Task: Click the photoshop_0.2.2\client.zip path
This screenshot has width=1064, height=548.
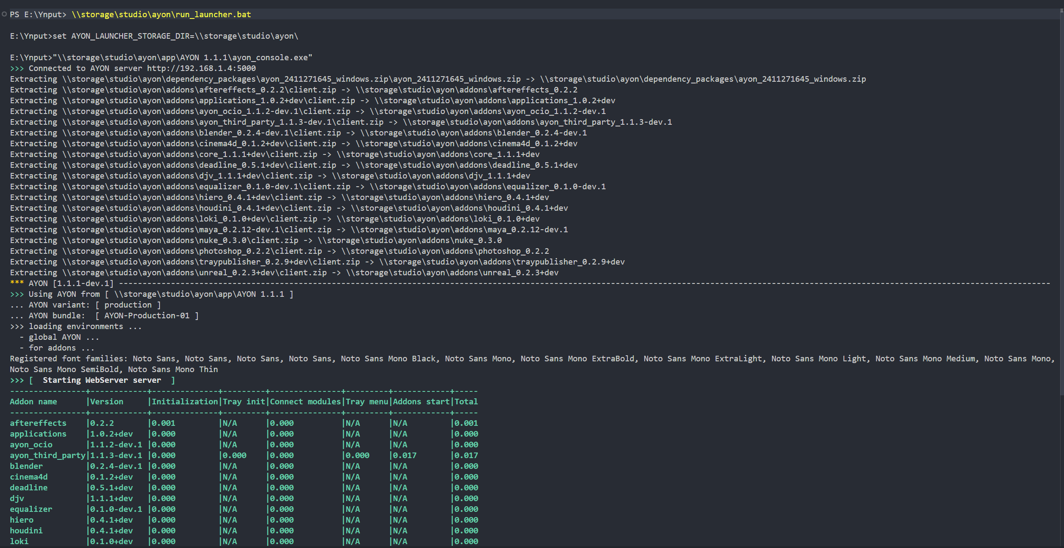Action: (192, 251)
